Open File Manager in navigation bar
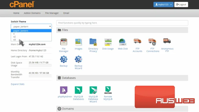This screenshot has height=112, width=199. click(52, 13)
